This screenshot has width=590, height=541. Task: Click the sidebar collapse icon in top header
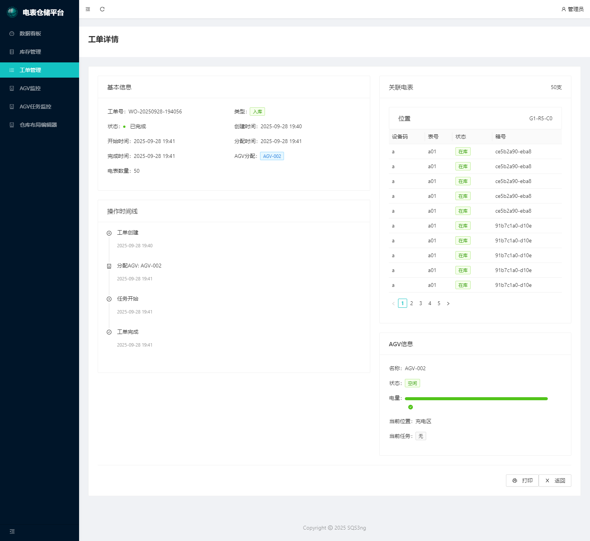coord(88,9)
